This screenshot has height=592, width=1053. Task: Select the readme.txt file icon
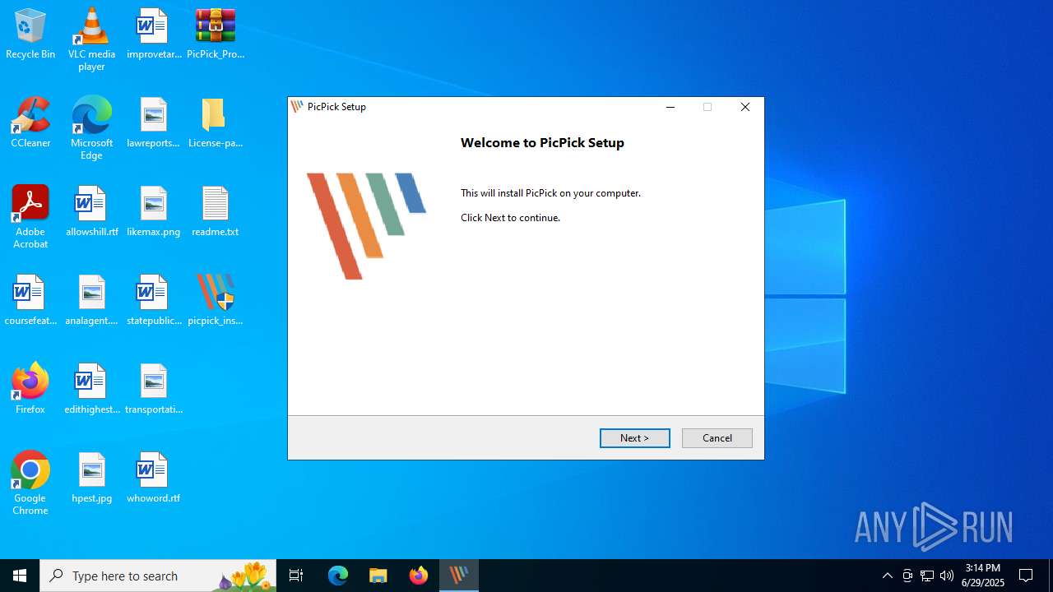(x=216, y=212)
